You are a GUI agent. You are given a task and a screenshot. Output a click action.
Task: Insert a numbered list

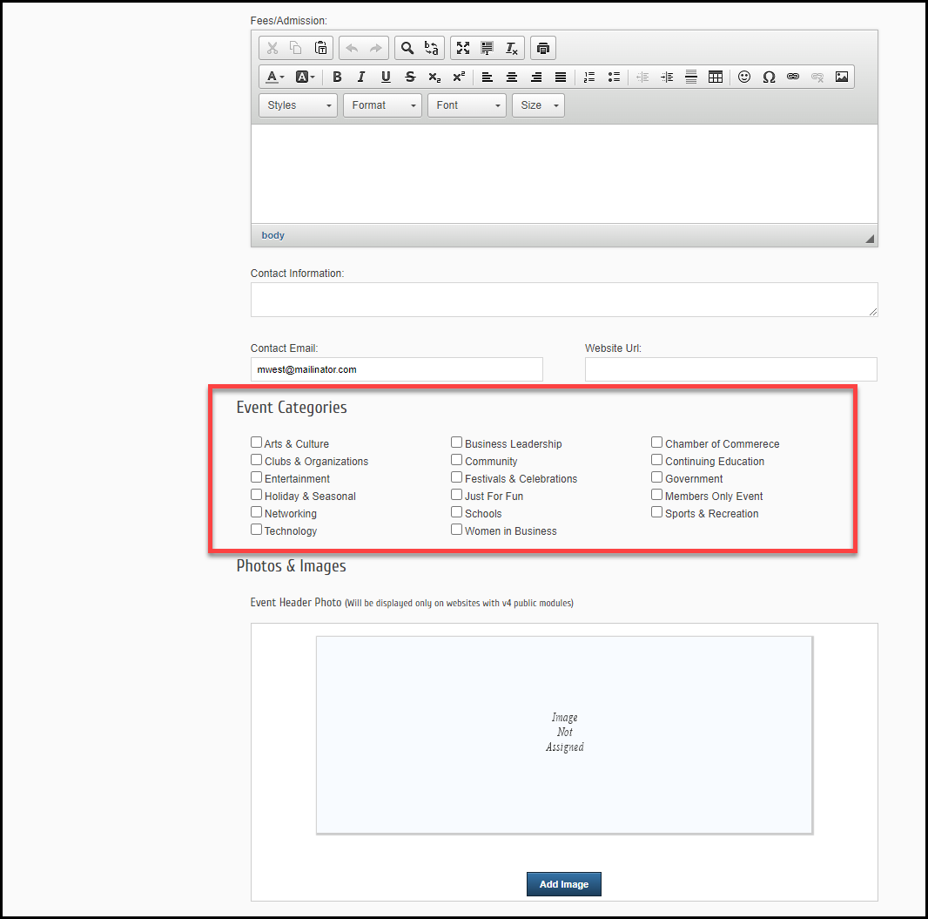click(589, 77)
